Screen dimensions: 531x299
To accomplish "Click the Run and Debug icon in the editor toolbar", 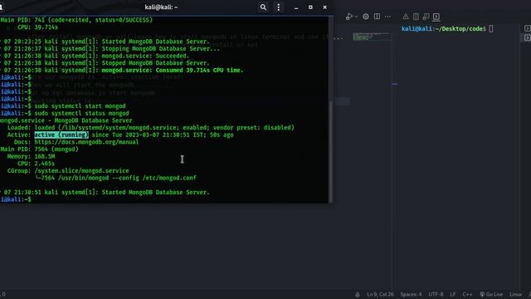I will [349, 17].
